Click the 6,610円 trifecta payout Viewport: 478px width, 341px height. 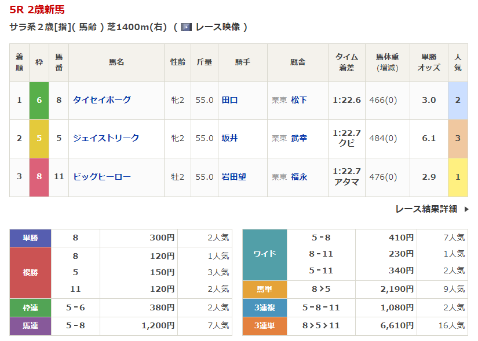point(397,326)
